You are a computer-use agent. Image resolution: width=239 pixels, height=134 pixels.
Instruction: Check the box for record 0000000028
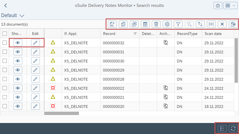coord(5,79)
